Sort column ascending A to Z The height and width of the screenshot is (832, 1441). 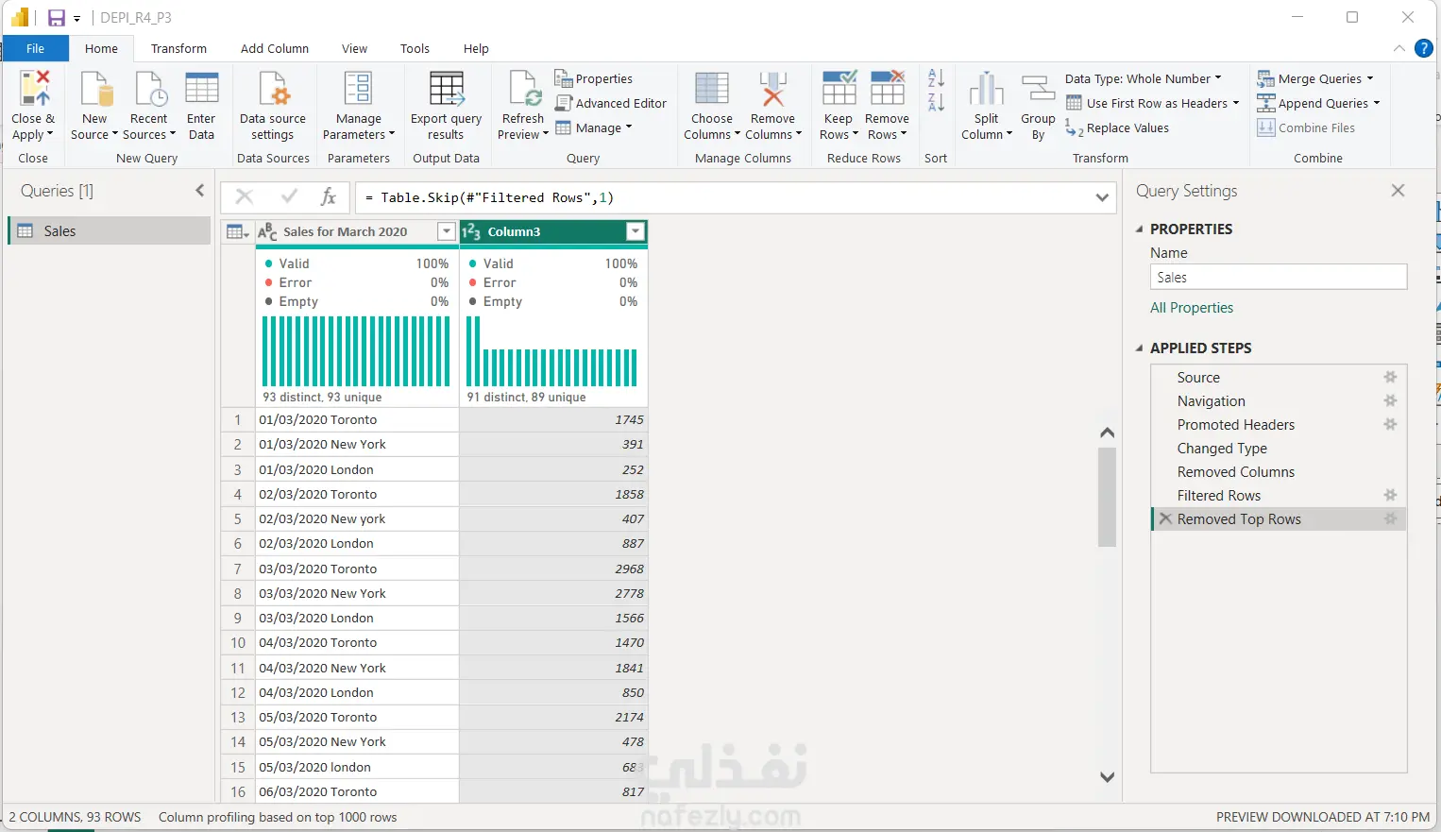coord(936,78)
